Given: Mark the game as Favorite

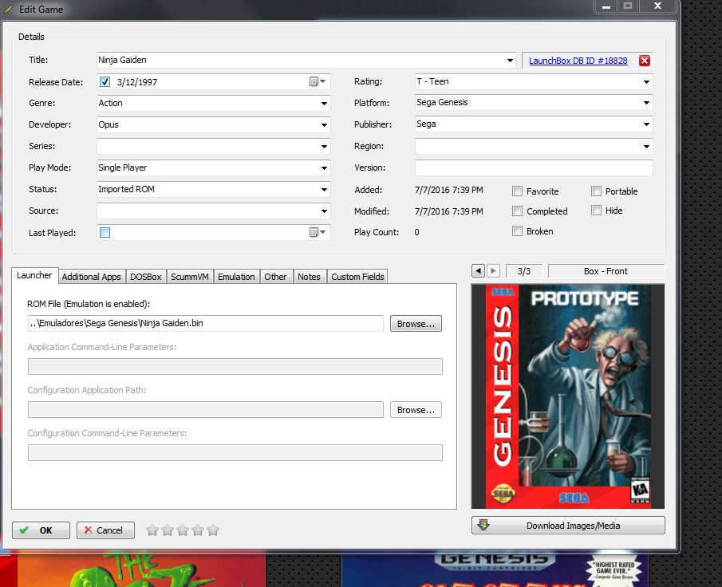Looking at the screenshot, I should 518,191.
